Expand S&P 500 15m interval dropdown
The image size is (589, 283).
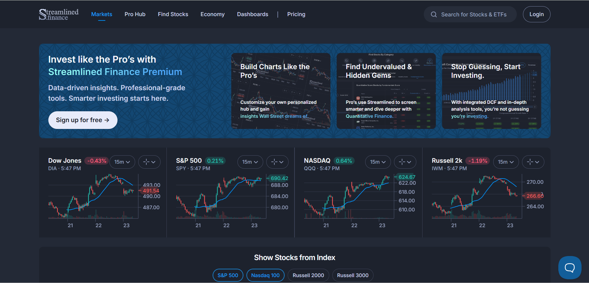[x=250, y=162]
